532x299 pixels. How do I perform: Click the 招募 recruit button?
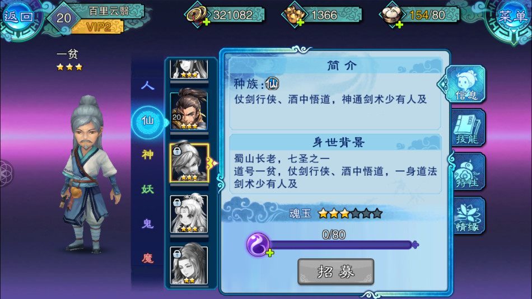tap(336, 272)
